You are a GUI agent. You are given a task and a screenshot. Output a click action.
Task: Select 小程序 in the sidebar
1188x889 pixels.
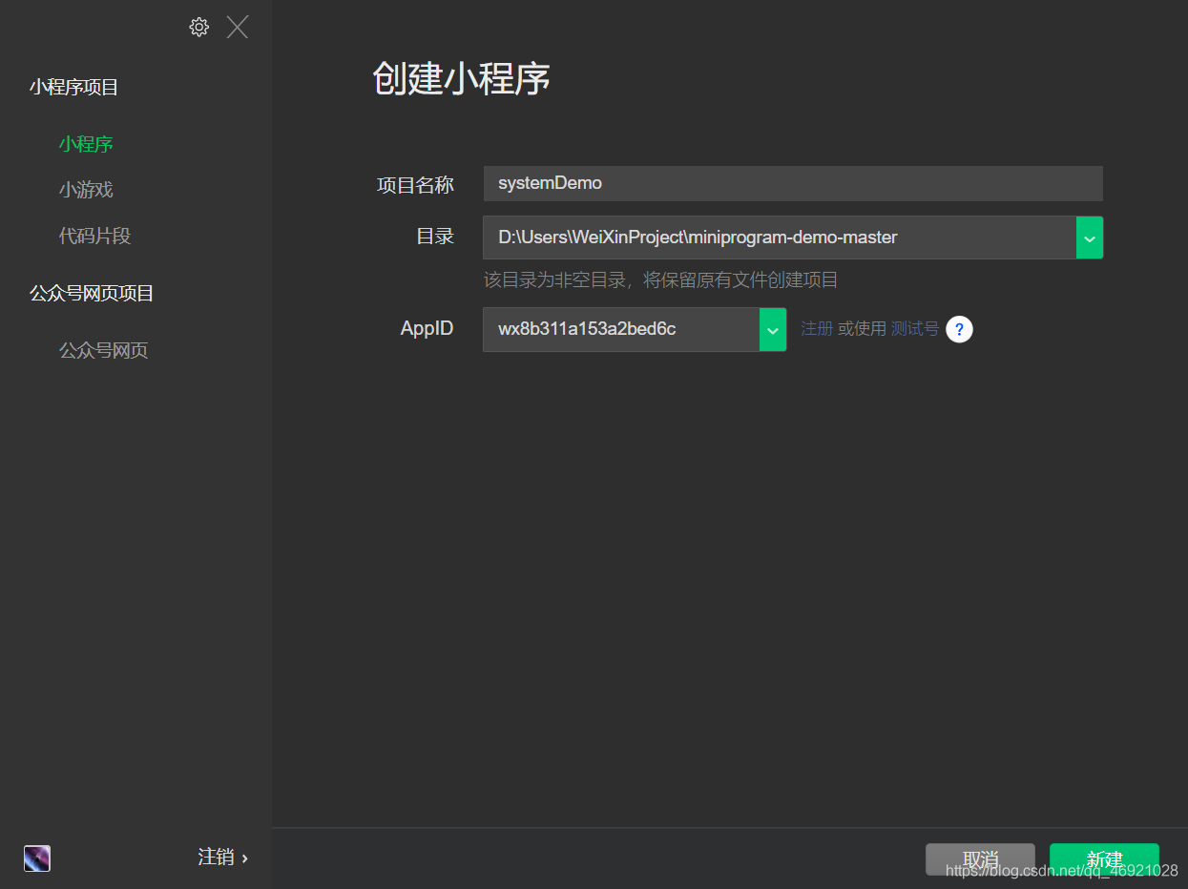click(86, 144)
